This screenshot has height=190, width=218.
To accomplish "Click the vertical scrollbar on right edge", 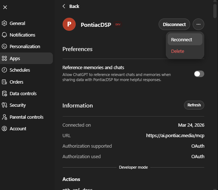I will pyautogui.click(x=216, y=11).
